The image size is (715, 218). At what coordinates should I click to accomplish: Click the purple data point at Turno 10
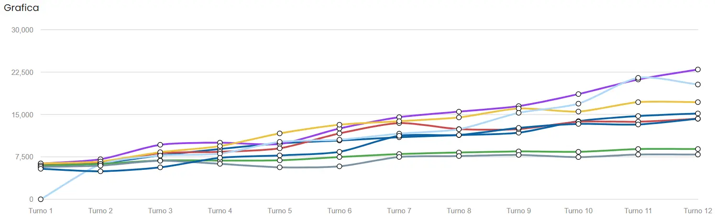coord(578,94)
